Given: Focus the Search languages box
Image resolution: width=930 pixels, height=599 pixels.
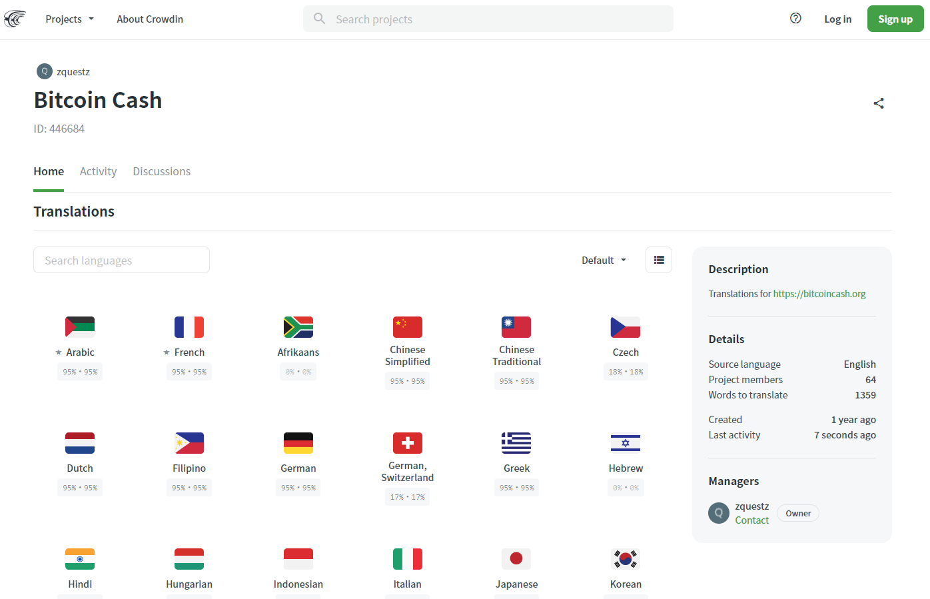Looking at the screenshot, I should 121,260.
